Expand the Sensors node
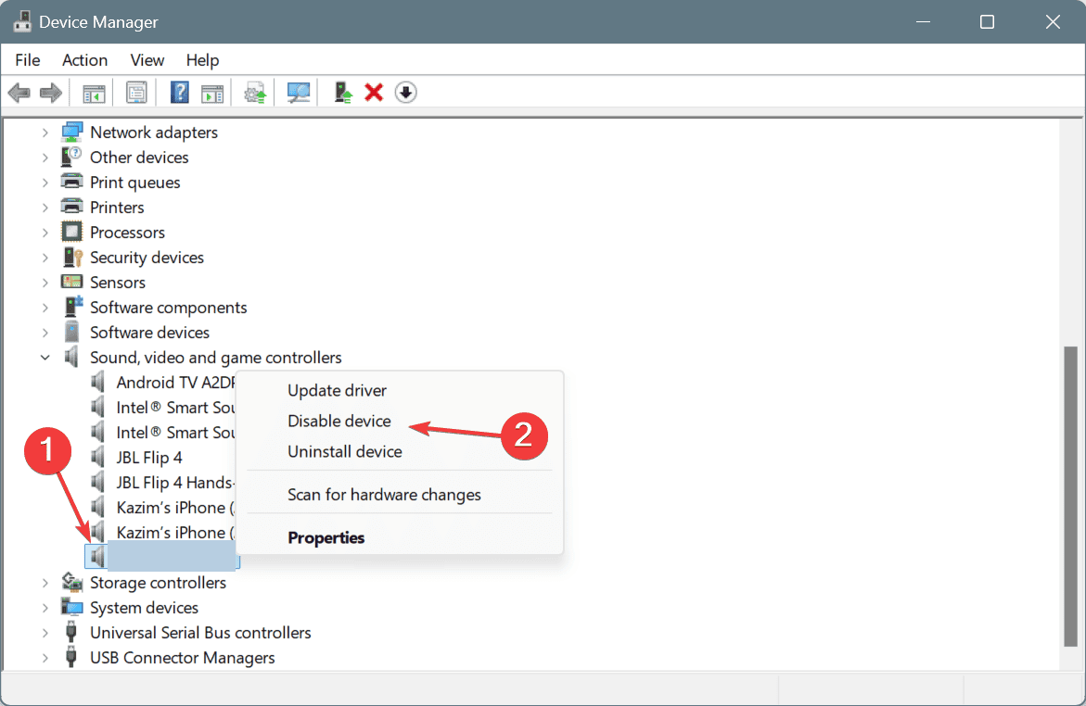The width and height of the screenshot is (1086, 706). click(45, 283)
